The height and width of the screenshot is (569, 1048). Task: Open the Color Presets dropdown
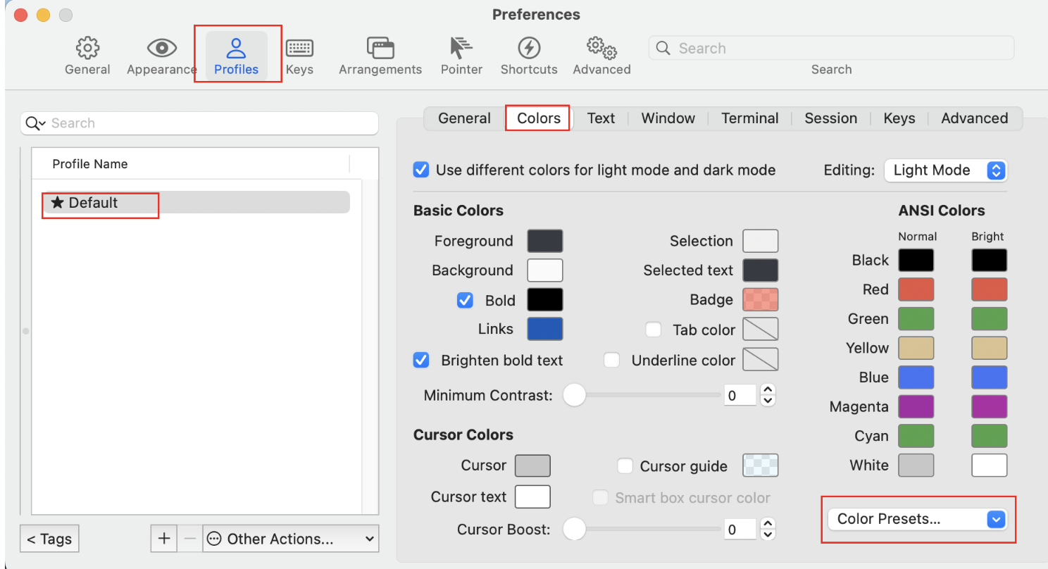point(917,520)
